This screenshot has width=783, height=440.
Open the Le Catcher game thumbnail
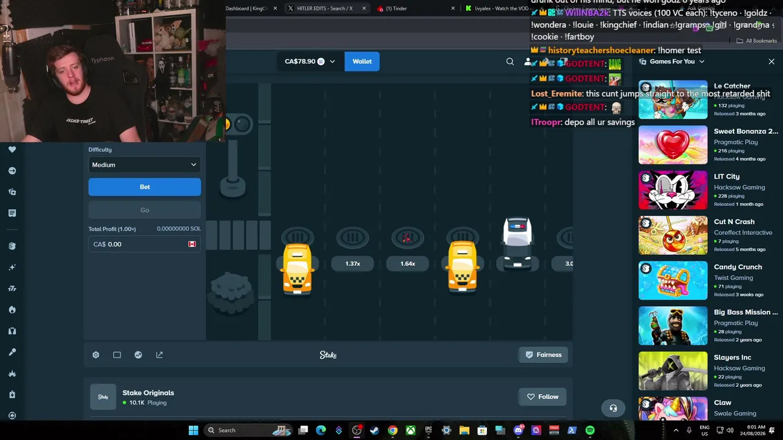click(673, 100)
